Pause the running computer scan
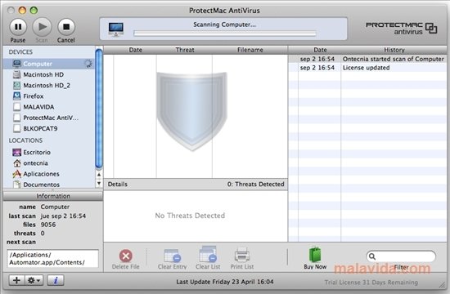The width and height of the screenshot is (450, 294). 18,27
